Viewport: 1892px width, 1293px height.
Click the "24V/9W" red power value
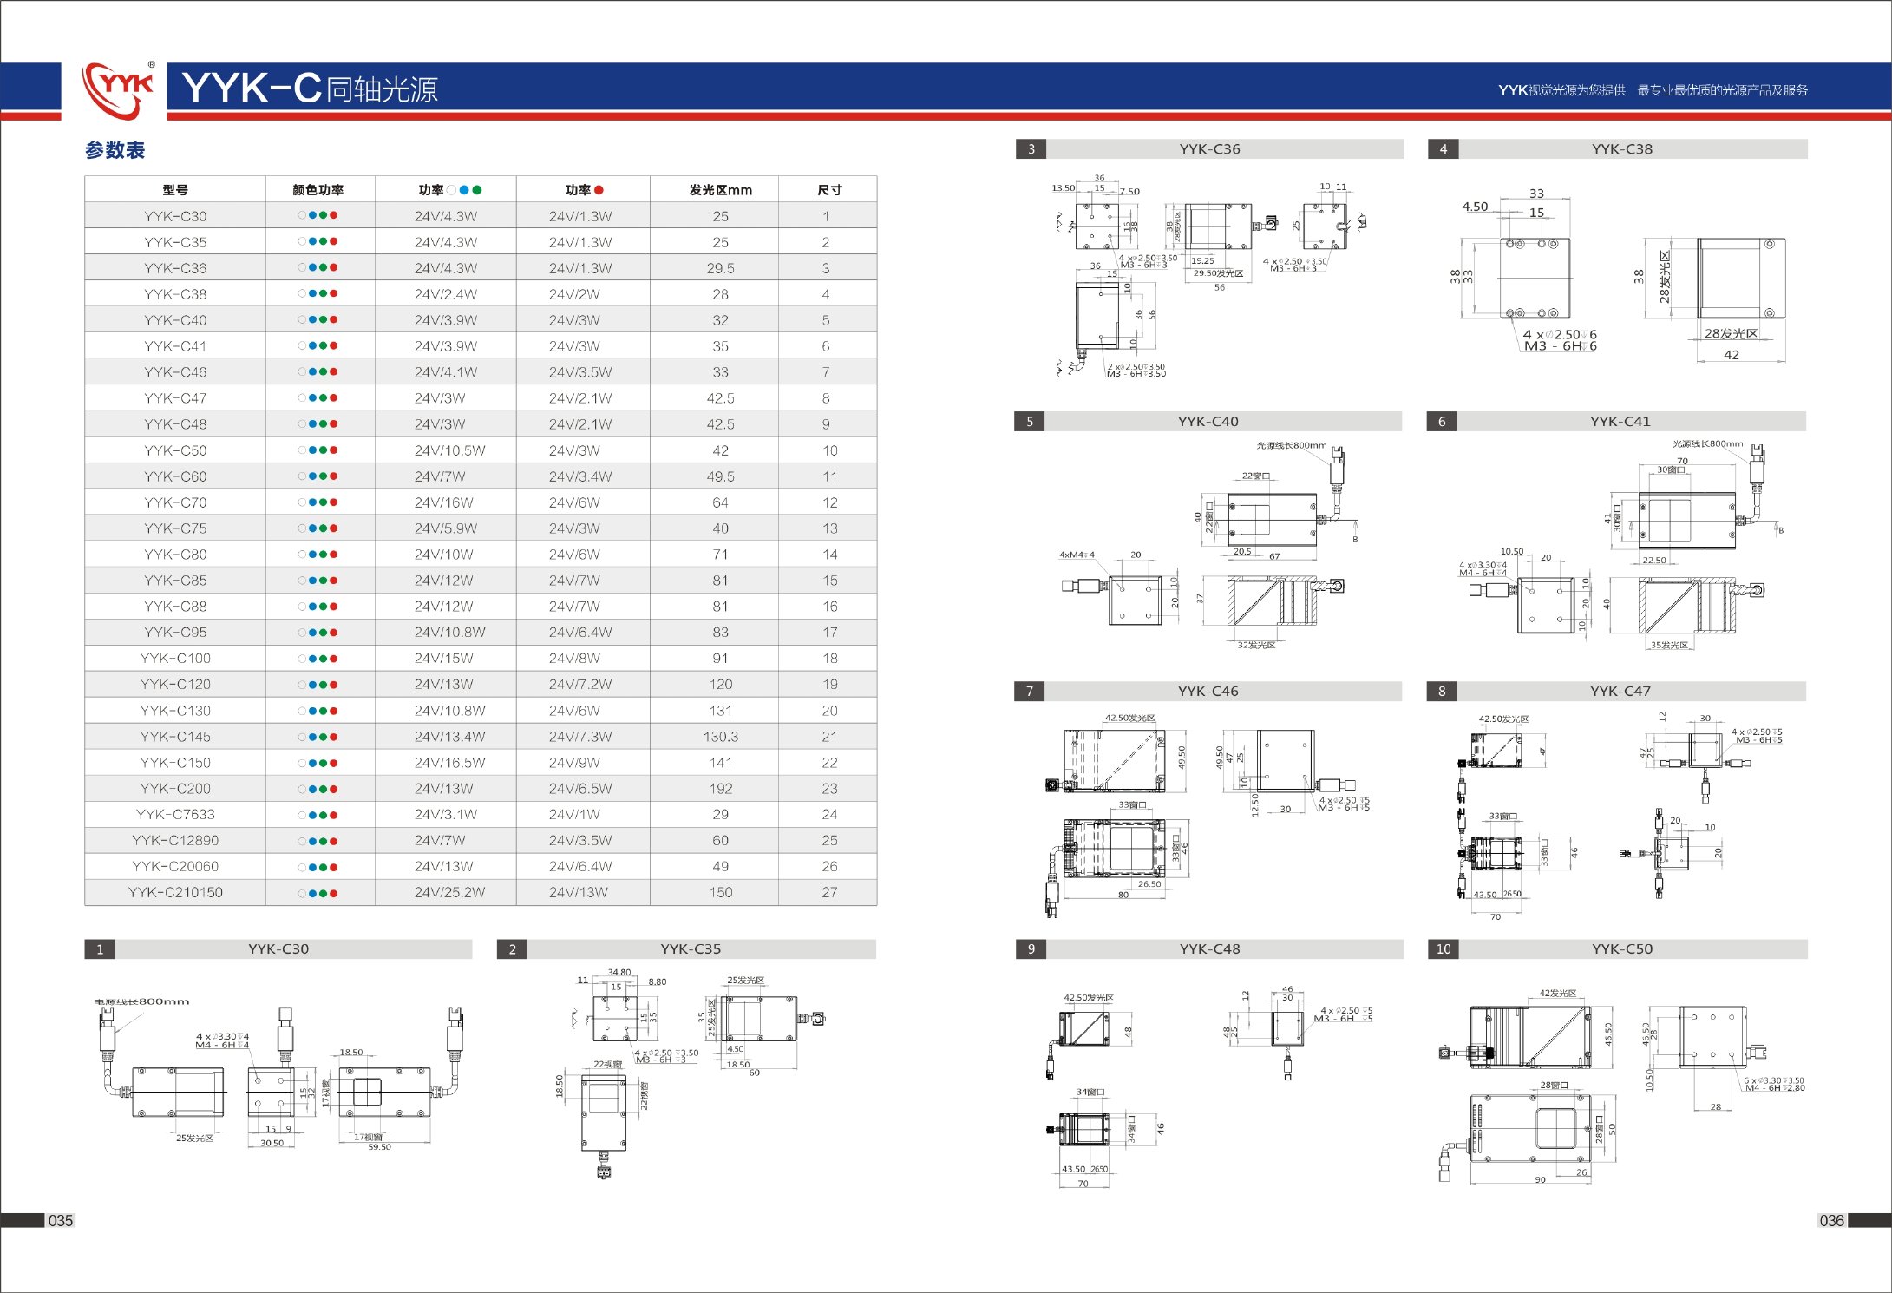[573, 763]
